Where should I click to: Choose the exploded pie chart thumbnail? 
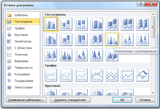tap(97, 92)
